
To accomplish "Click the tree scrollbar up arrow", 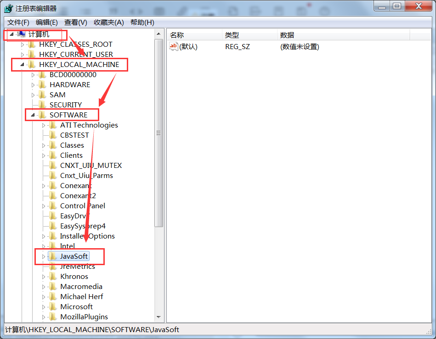I will (159, 34).
